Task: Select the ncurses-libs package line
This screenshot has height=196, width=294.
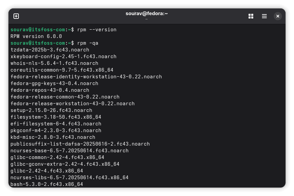Action: point(69,178)
